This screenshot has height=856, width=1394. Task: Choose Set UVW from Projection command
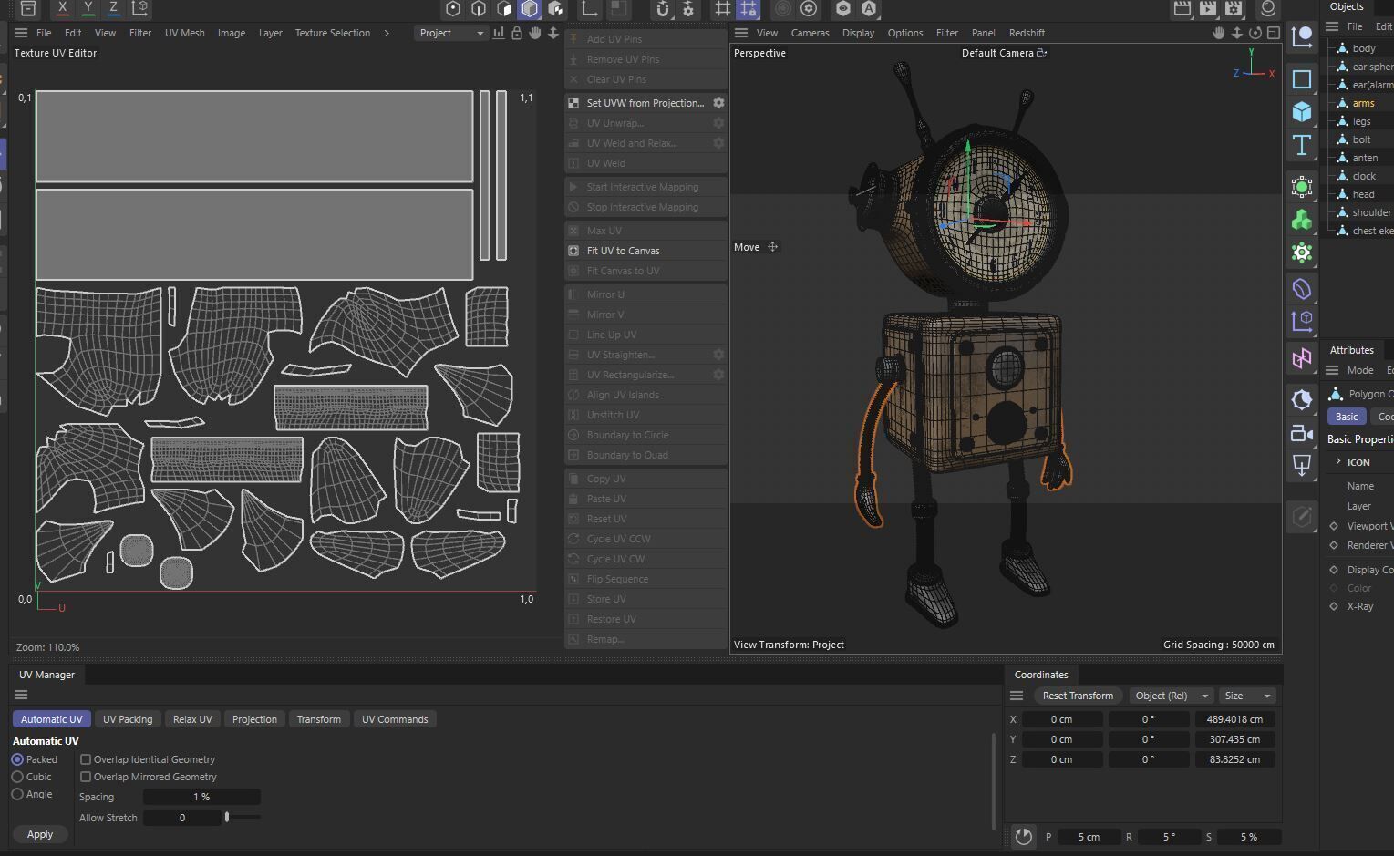(x=637, y=103)
